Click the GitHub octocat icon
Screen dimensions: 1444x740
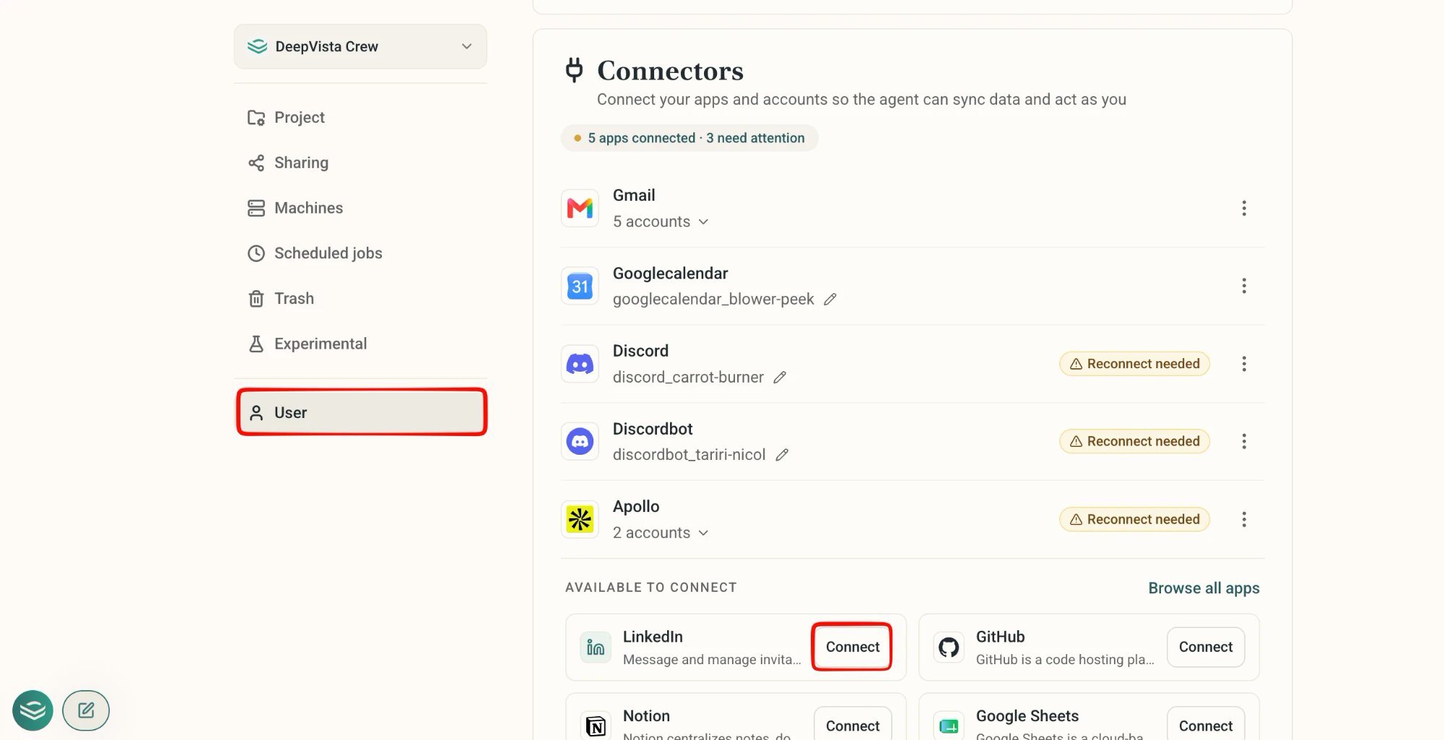[x=949, y=647]
